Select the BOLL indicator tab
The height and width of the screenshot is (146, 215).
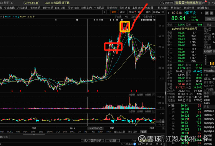10,132
